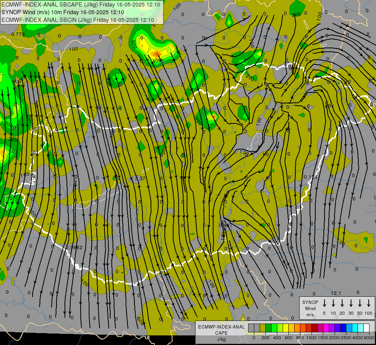
Task: Click the '1000' CAPE scale value
Action: coord(311,338)
